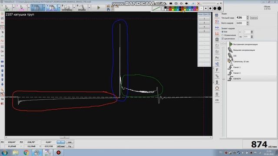Screen dimensions: 278x156
Task: Click the save diskette icon in toolbar
Action: tap(108, 10)
